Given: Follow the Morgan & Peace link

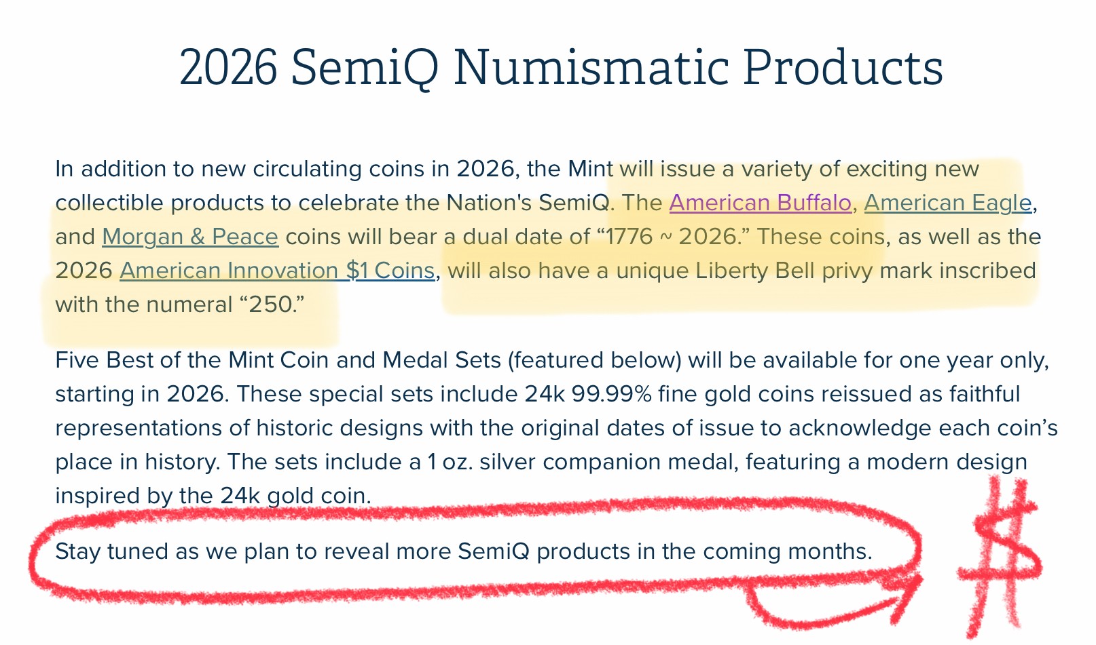Looking at the screenshot, I should 190,237.
